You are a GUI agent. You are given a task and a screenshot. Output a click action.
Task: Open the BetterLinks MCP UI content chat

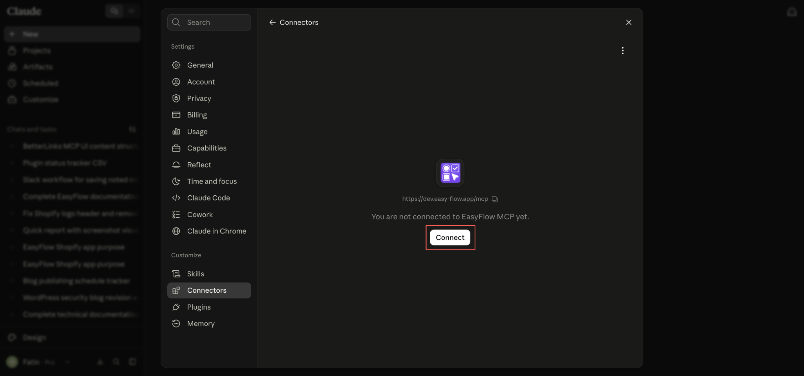tap(72, 146)
